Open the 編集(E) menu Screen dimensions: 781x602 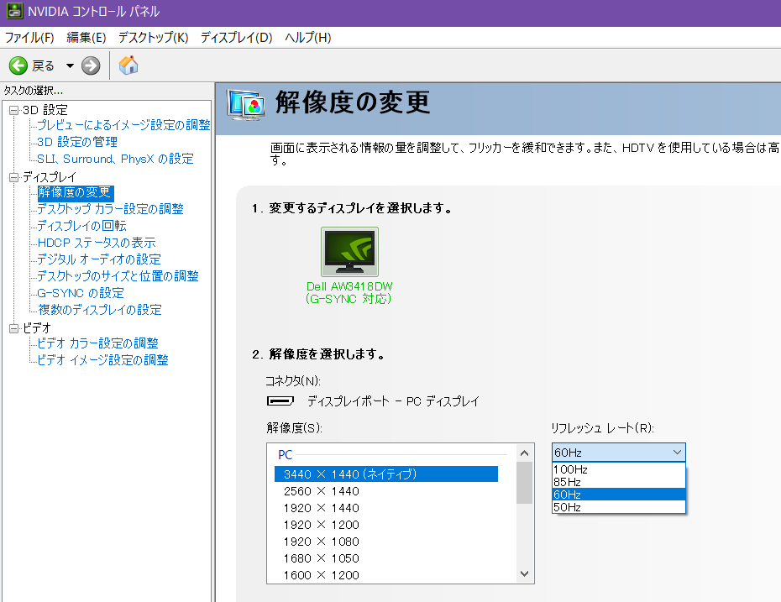click(86, 37)
